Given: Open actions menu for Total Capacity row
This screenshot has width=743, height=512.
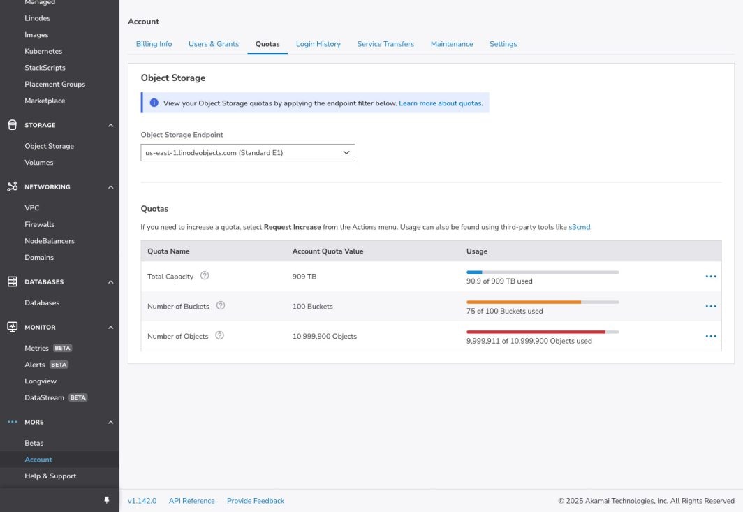Looking at the screenshot, I should point(710,277).
